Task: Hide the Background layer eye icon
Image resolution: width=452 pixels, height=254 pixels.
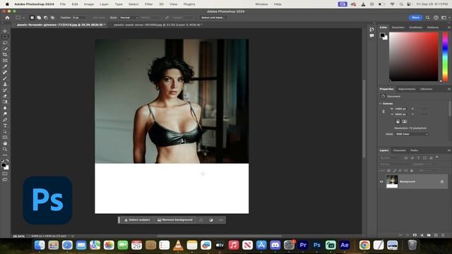Action: pyautogui.click(x=381, y=182)
